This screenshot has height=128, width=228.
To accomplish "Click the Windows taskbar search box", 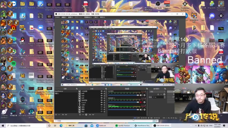I will (x=26, y=125).
